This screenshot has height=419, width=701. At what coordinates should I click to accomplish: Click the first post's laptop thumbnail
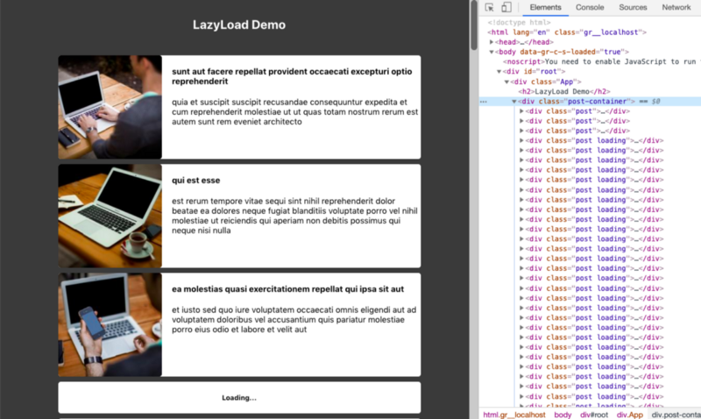[110, 107]
